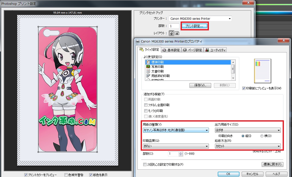Close the printer properties dialog

283,40
